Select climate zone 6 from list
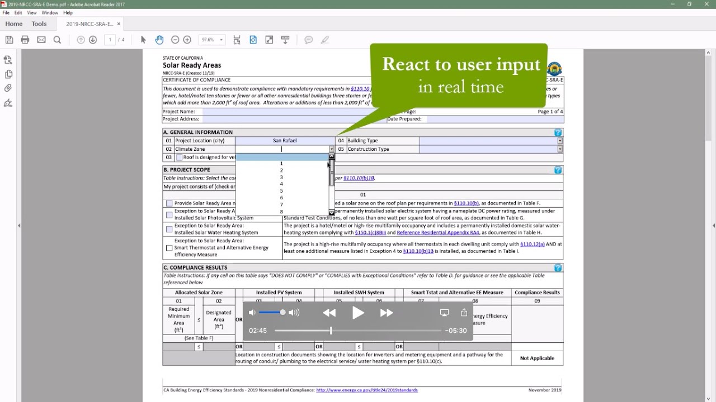716x402 pixels. [281, 198]
